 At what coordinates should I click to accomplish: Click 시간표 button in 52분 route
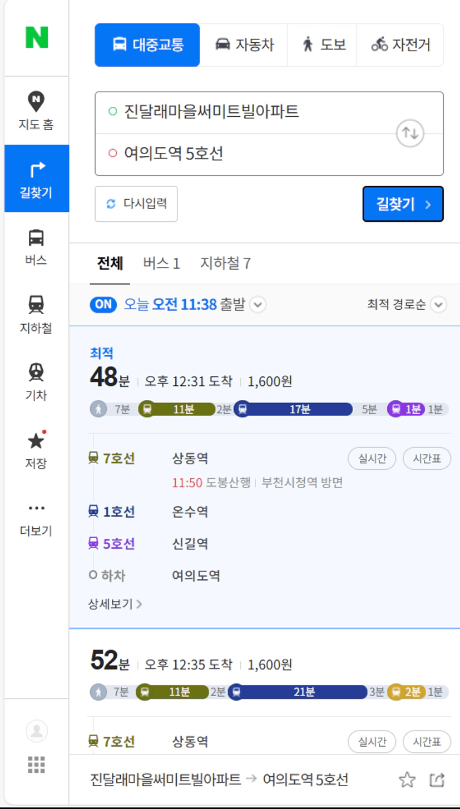pos(427,741)
